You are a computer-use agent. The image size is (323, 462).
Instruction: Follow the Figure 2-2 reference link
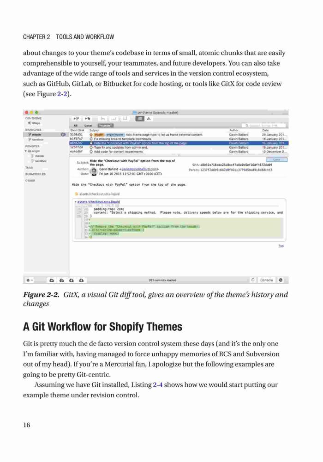[x=62, y=94]
